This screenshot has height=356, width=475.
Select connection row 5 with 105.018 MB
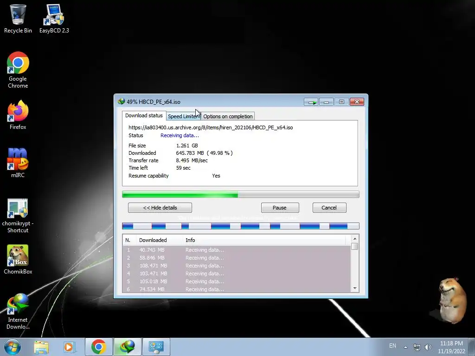(x=237, y=281)
